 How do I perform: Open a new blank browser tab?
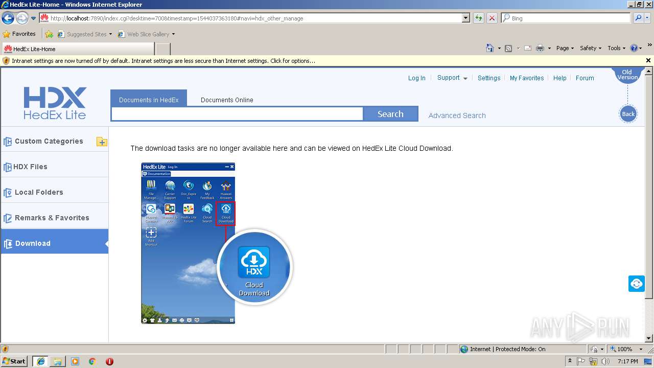click(x=162, y=49)
